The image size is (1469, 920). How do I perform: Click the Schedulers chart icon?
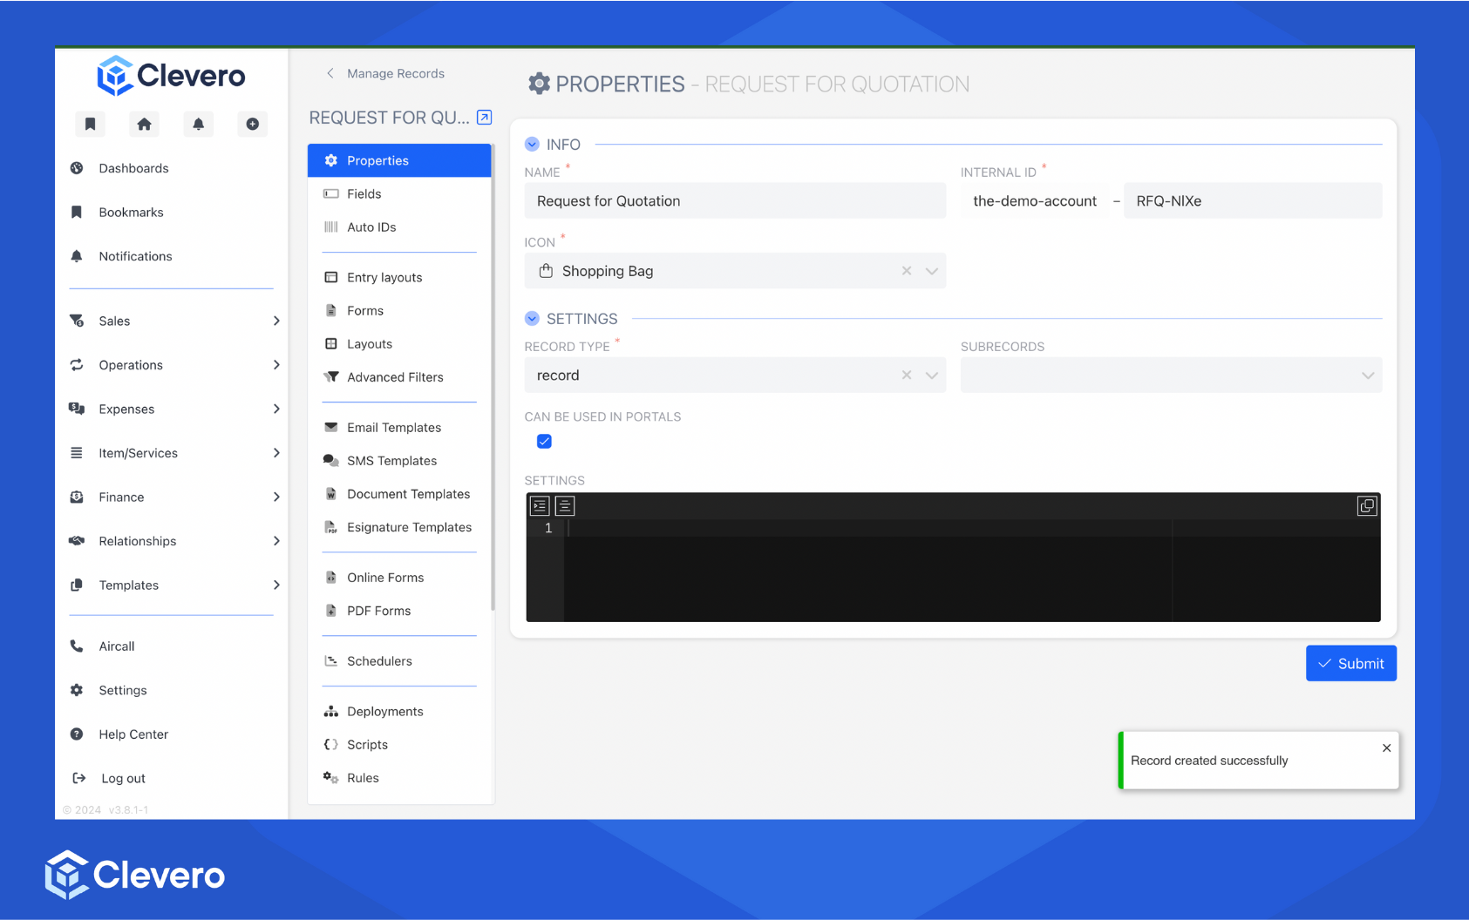(x=331, y=661)
